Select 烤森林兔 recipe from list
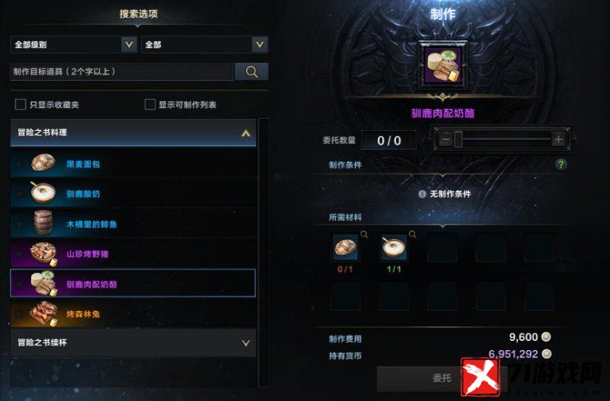This screenshot has height=401, width=610. pos(133,313)
